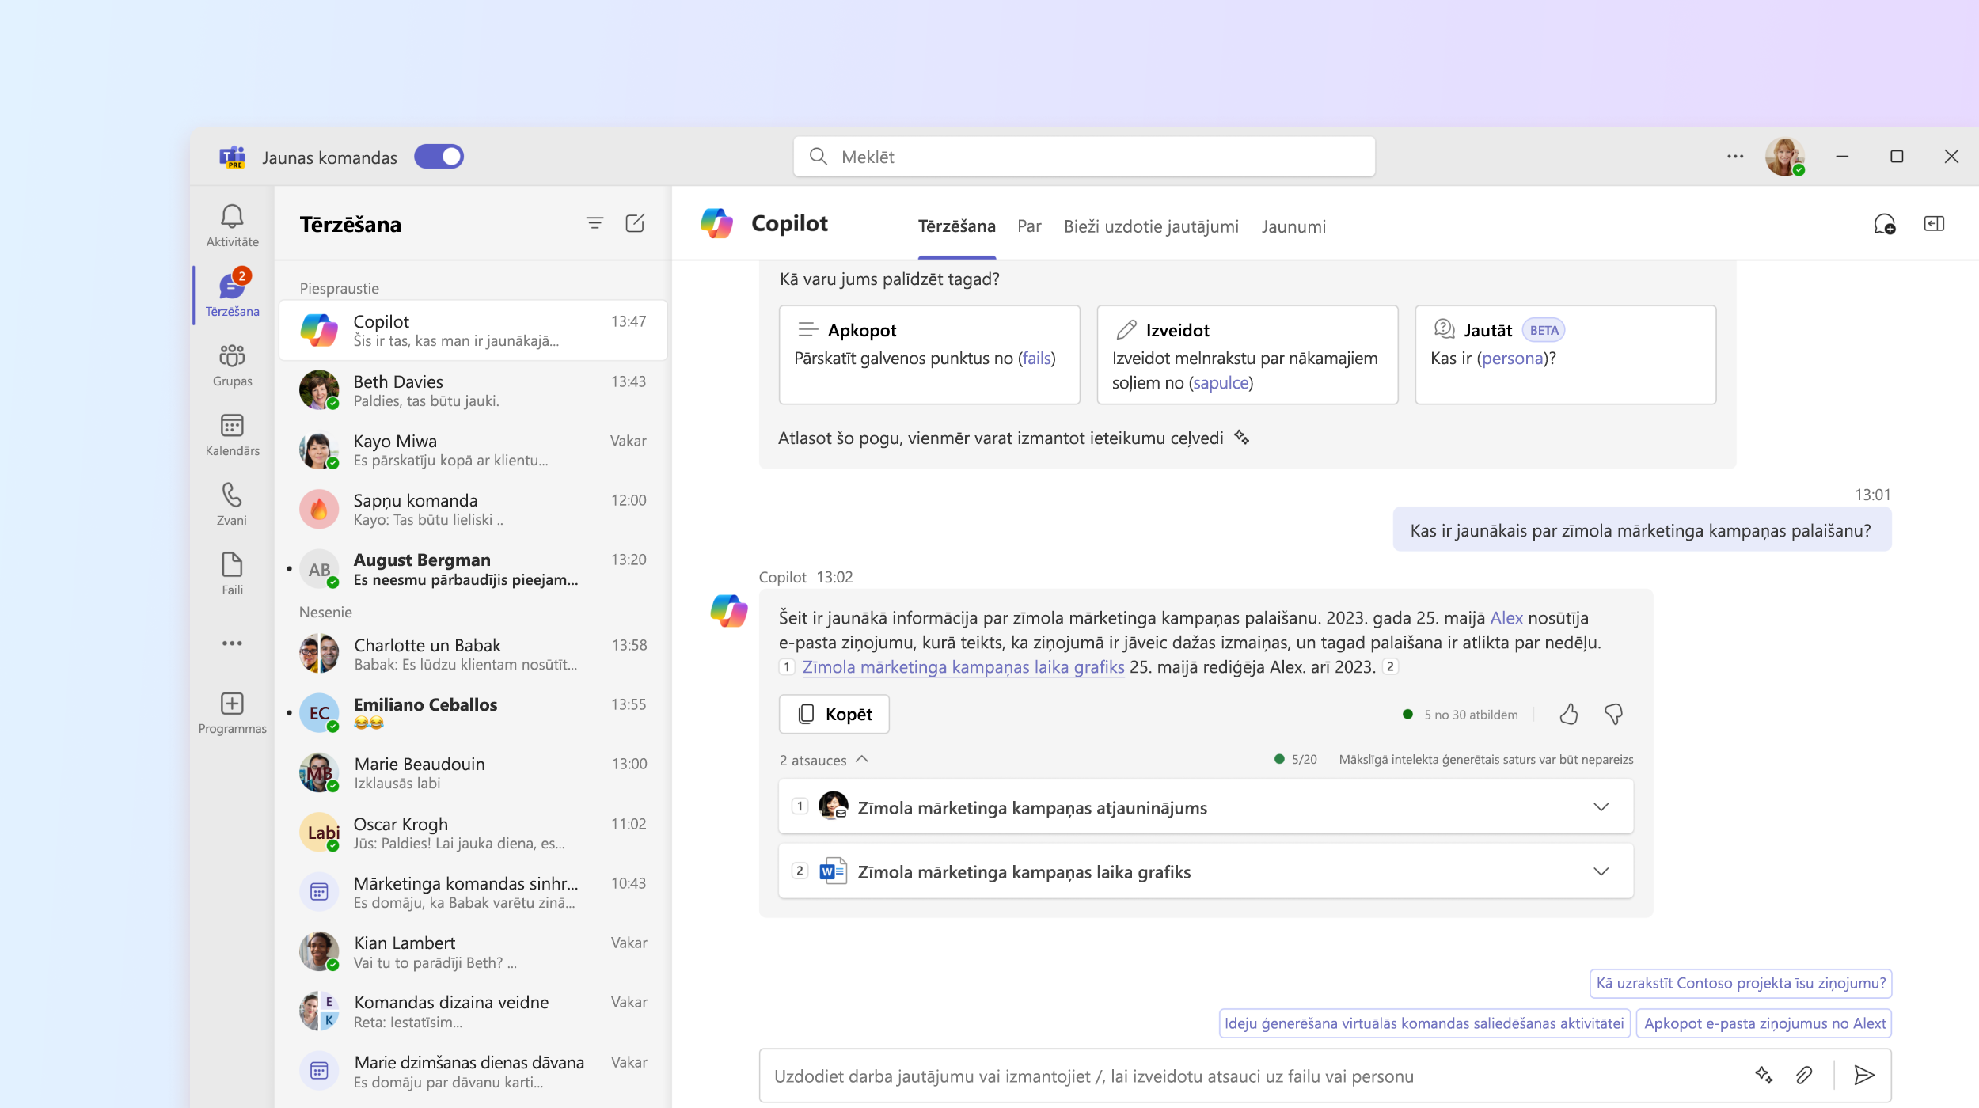Open Zīmola mārketinga kampaņas laika grafiks link
The image size is (1979, 1108).
(x=963, y=666)
